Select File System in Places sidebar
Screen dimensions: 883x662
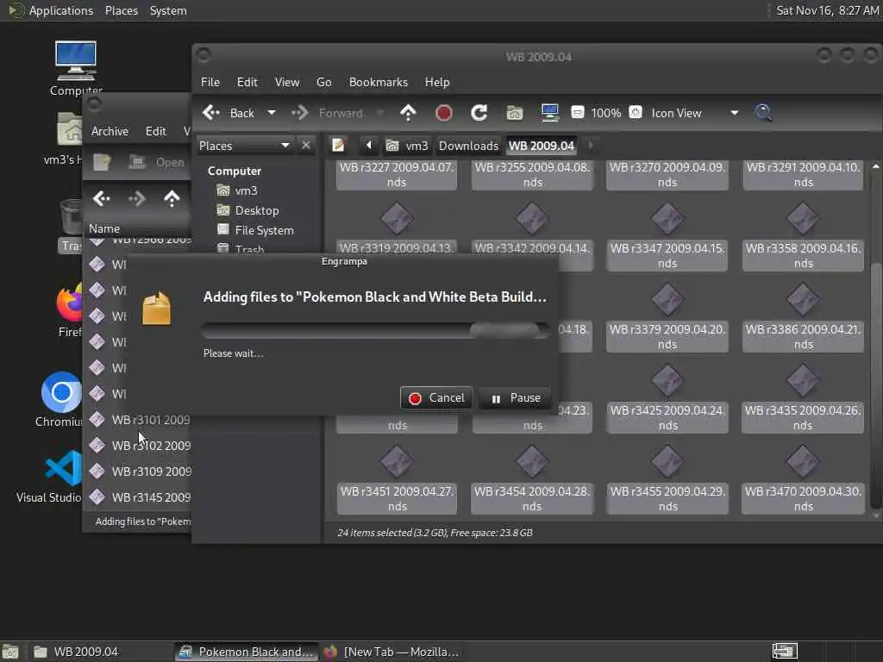[x=255, y=230]
